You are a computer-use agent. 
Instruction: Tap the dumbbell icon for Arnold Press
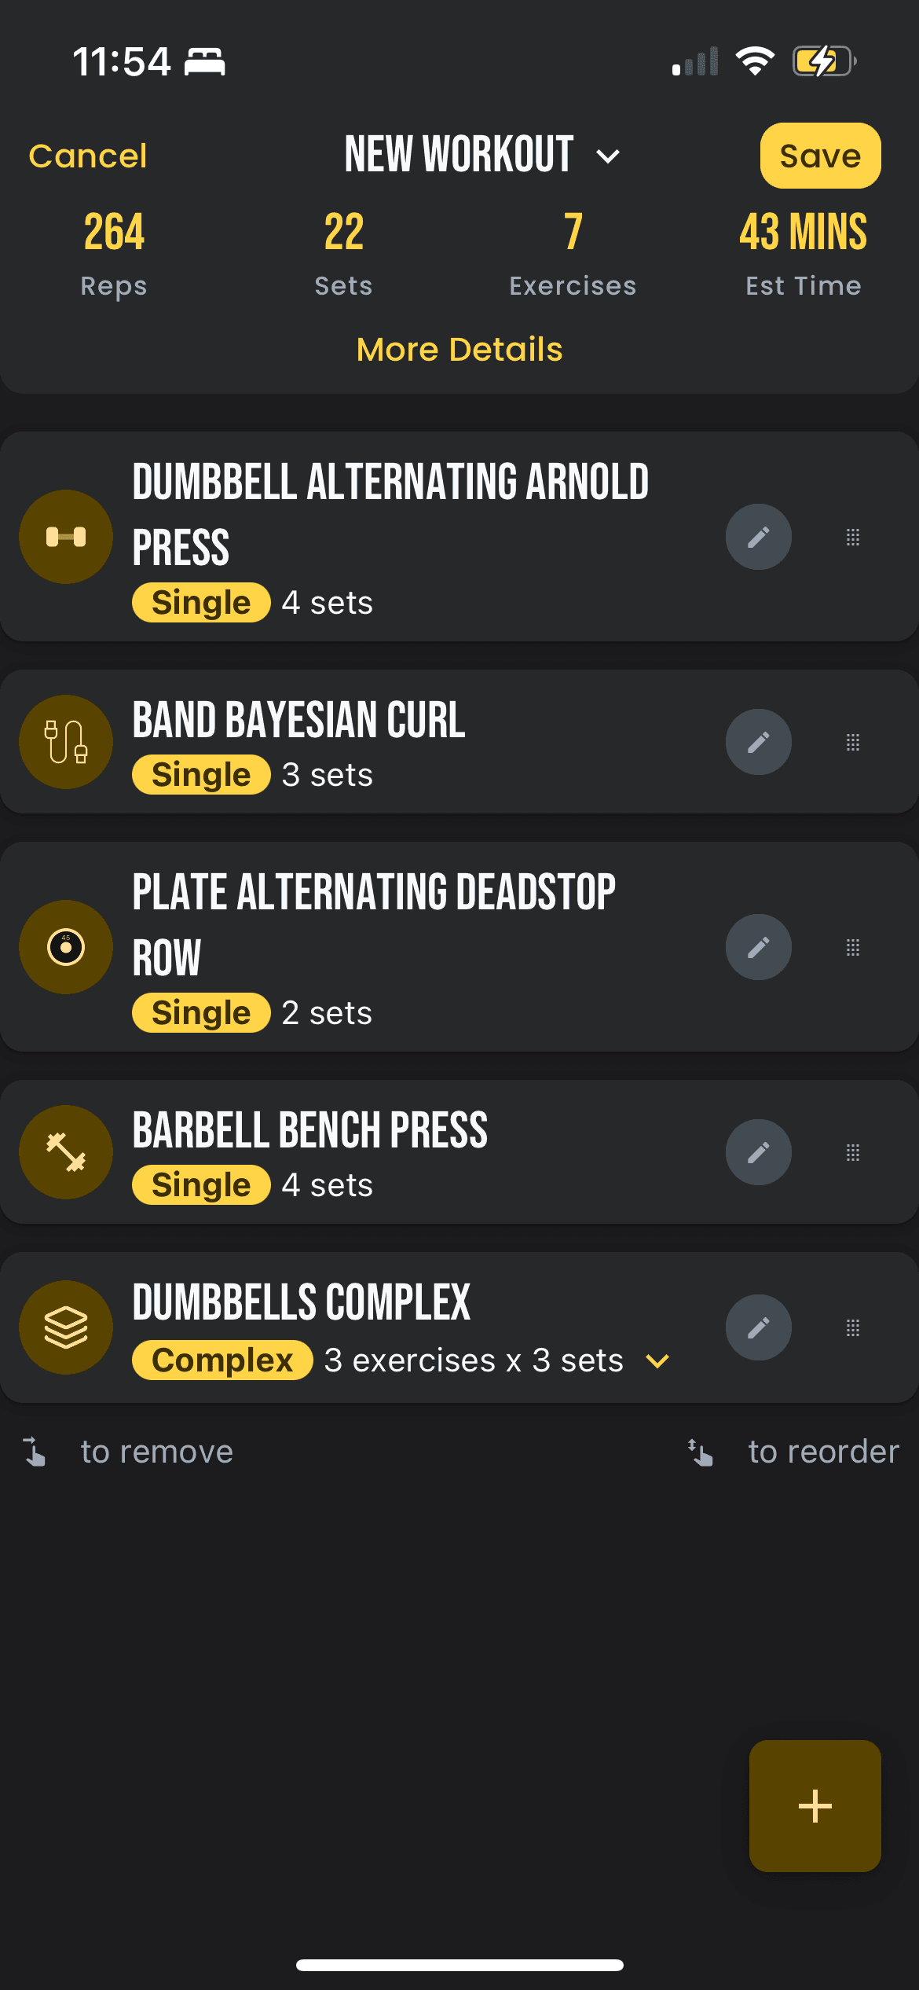66,537
